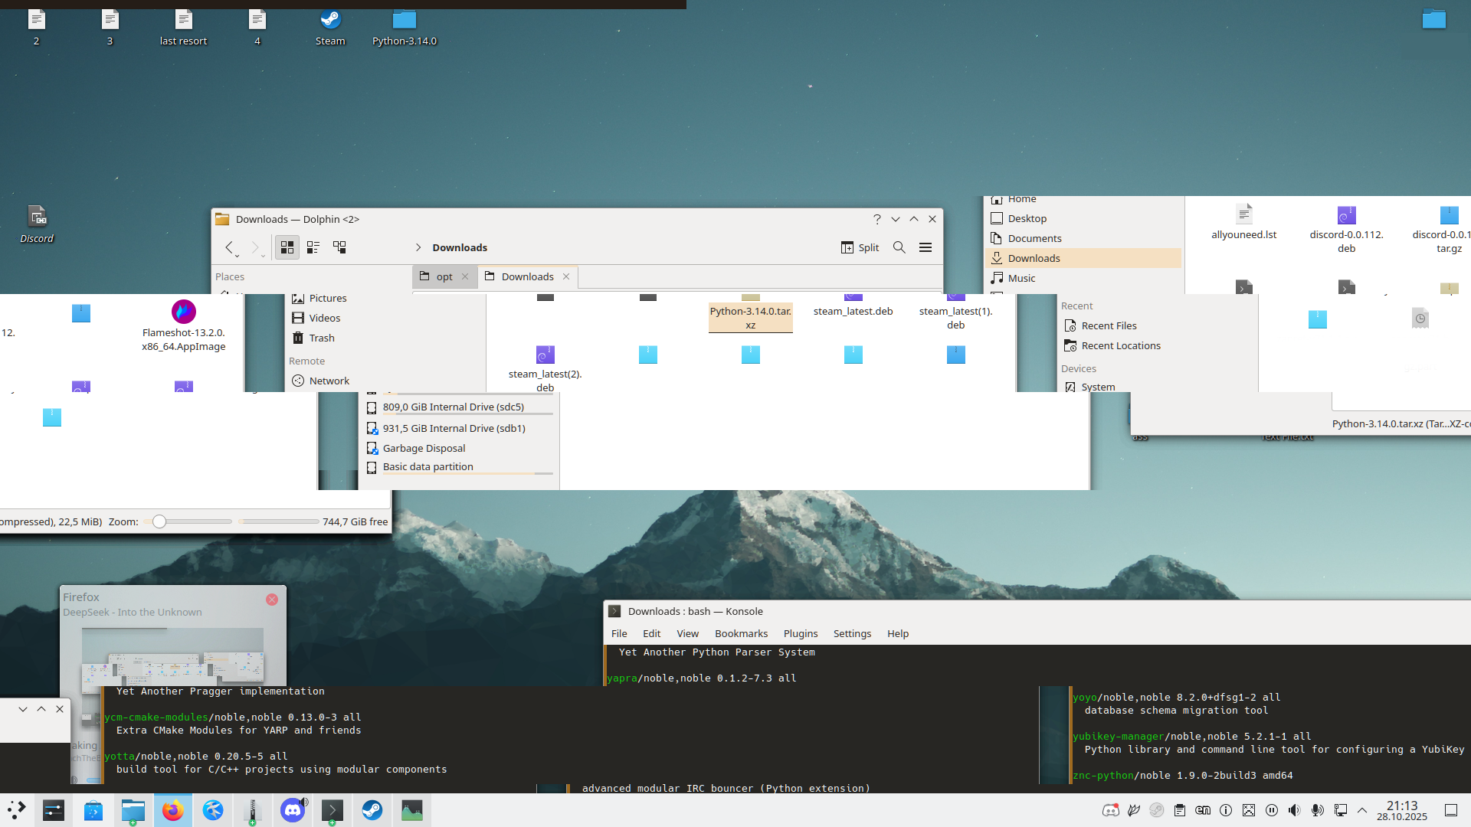Click microphone icon in system tray
The height and width of the screenshot is (827, 1471).
point(1317,810)
